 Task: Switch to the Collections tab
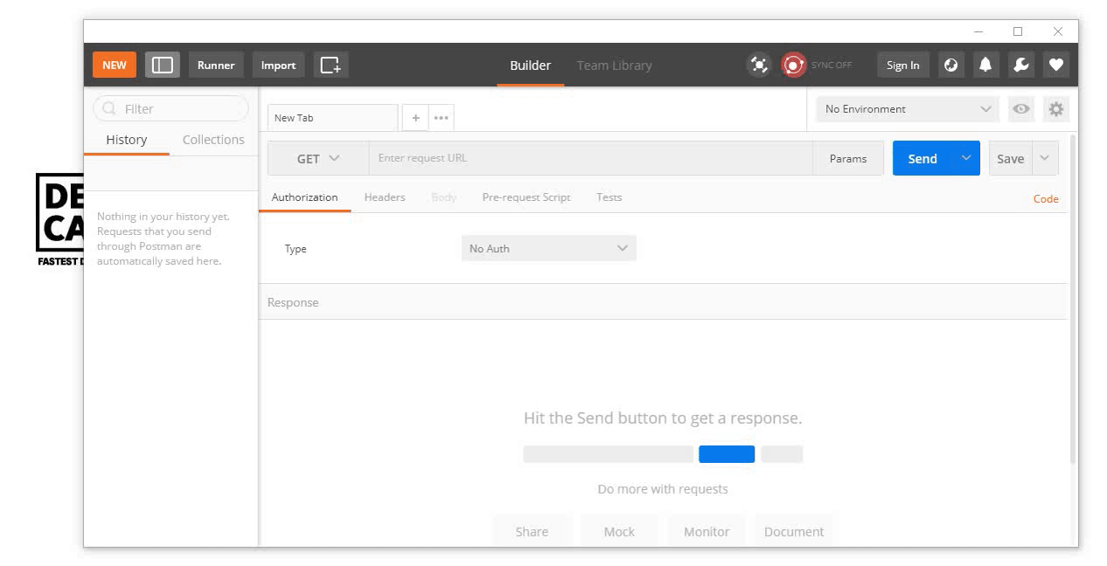click(213, 140)
